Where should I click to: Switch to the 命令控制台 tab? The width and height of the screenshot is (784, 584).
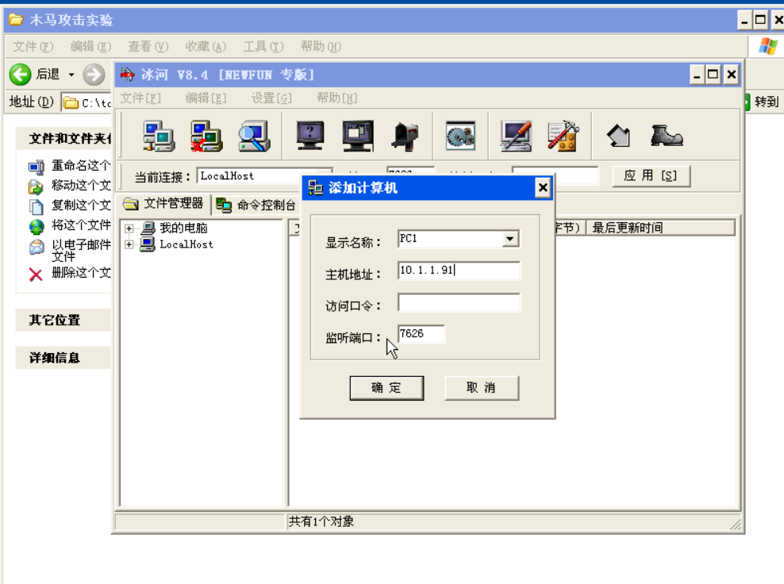pyautogui.click(x=256, y=205)
